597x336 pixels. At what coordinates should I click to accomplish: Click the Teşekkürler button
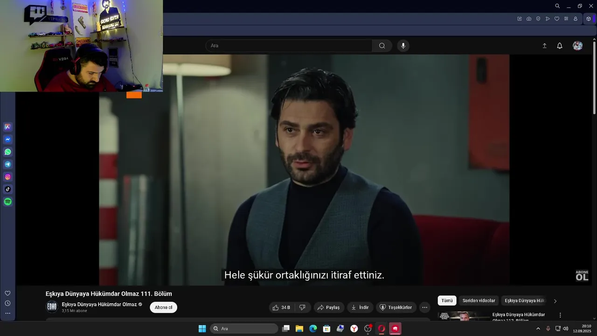[396, 308]
